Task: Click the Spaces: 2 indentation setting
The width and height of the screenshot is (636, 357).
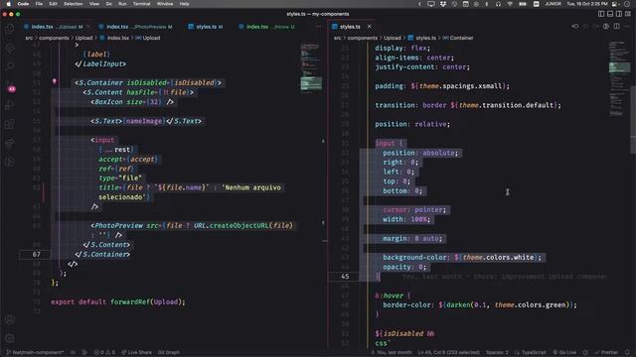Action: pyautogui.click(x=497, y=352)
